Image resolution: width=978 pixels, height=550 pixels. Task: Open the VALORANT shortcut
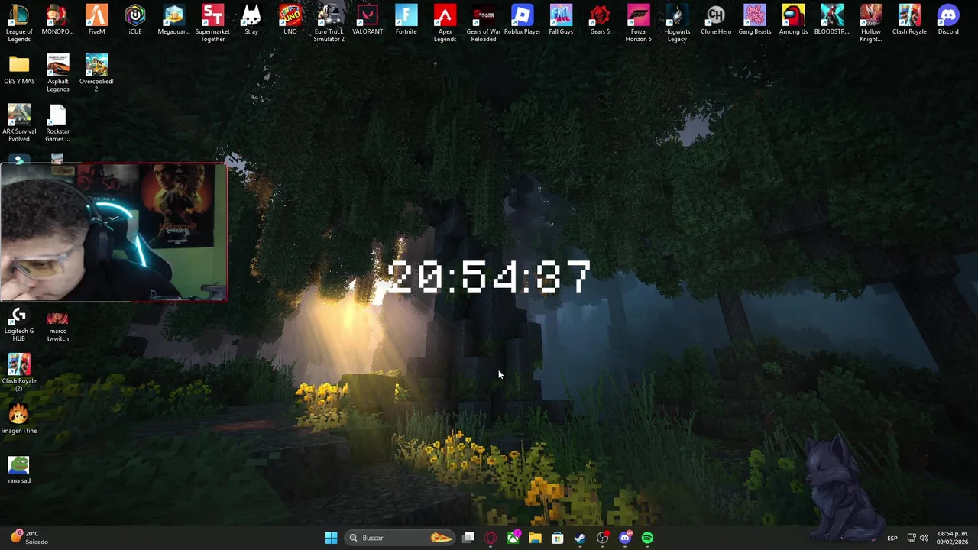(368, 19)
